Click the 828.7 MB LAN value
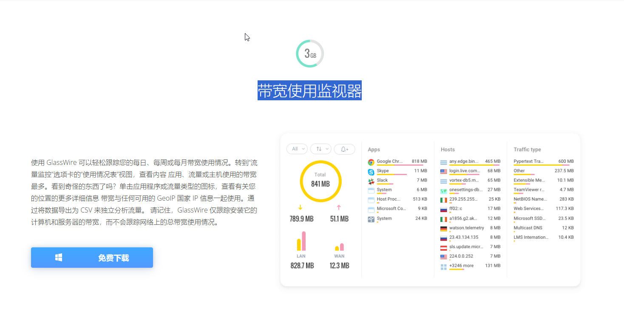The height and width of the screenshot is (323, 624). [x=302, y=266]
